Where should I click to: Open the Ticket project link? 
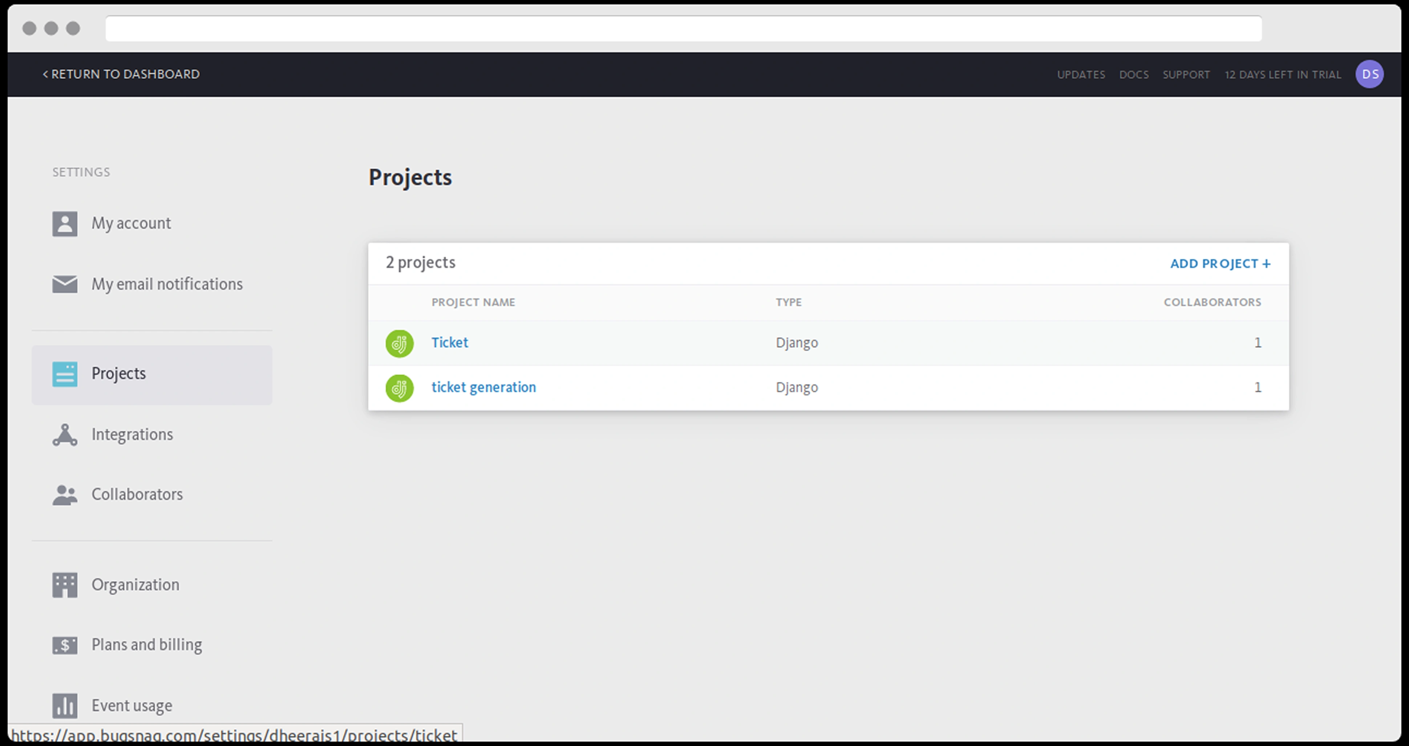(450, 343)
